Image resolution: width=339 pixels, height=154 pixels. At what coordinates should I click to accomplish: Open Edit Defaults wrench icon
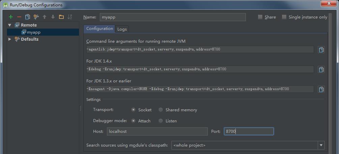click(36, 17)
